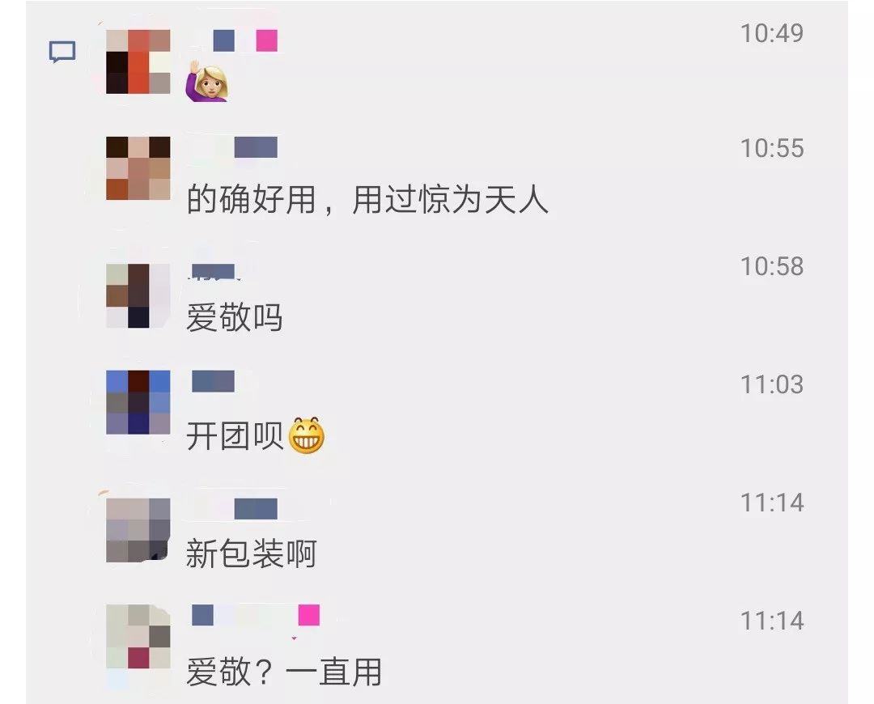Open avatar beside 开团呗 message

point(138,402)
